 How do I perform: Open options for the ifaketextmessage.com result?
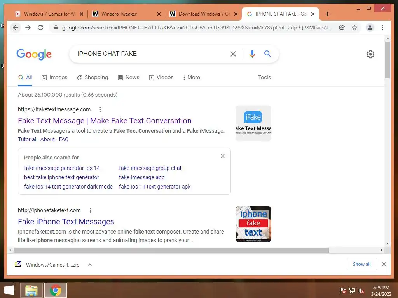pyautogui.click(x=100, y=109)
